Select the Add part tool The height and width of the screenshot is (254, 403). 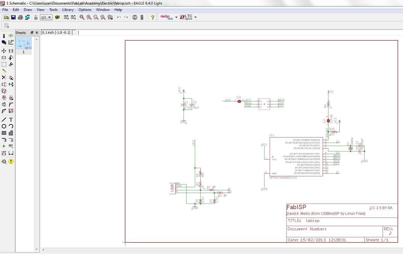click(x=11, y=78)
